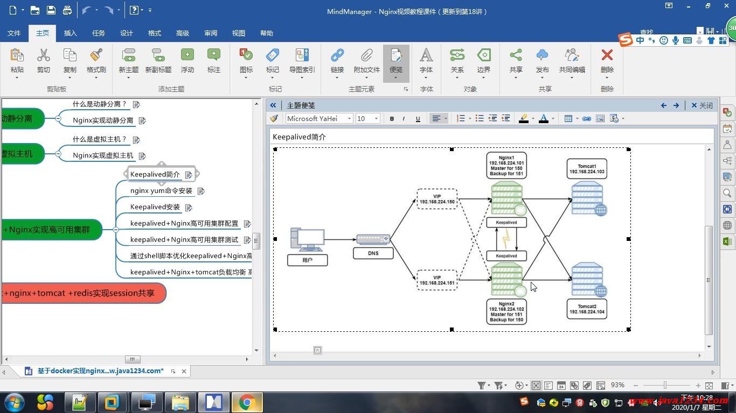Close the notes pane with 关闭
The image size is (736, 413).
tap(702, 105)
